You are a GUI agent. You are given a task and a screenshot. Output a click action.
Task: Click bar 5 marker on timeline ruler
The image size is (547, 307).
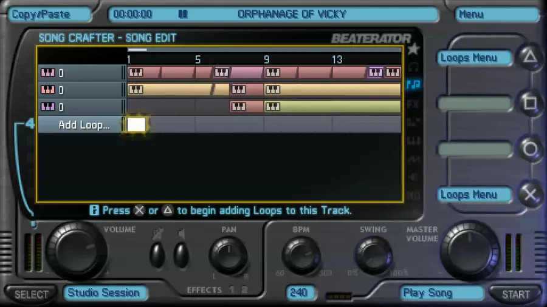pyautogui.click(x=198, y=59)
